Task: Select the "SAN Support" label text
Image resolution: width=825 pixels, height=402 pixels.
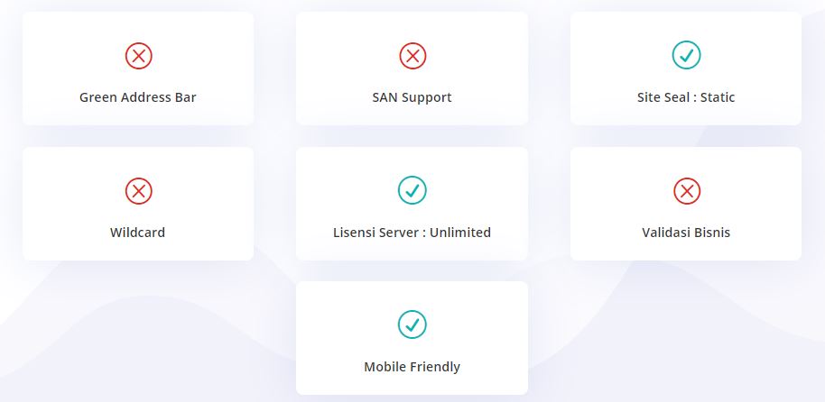Action: point(412,97)
